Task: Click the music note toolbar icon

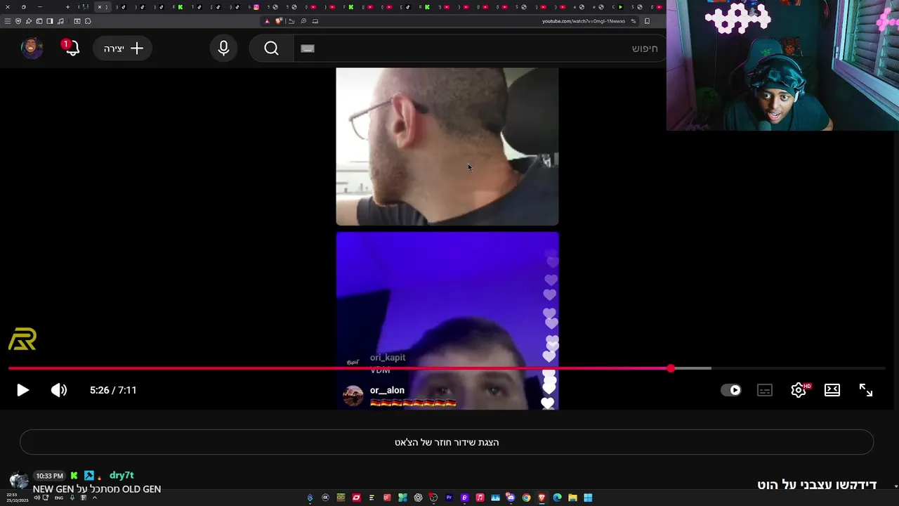Action: tap(60, 21)
